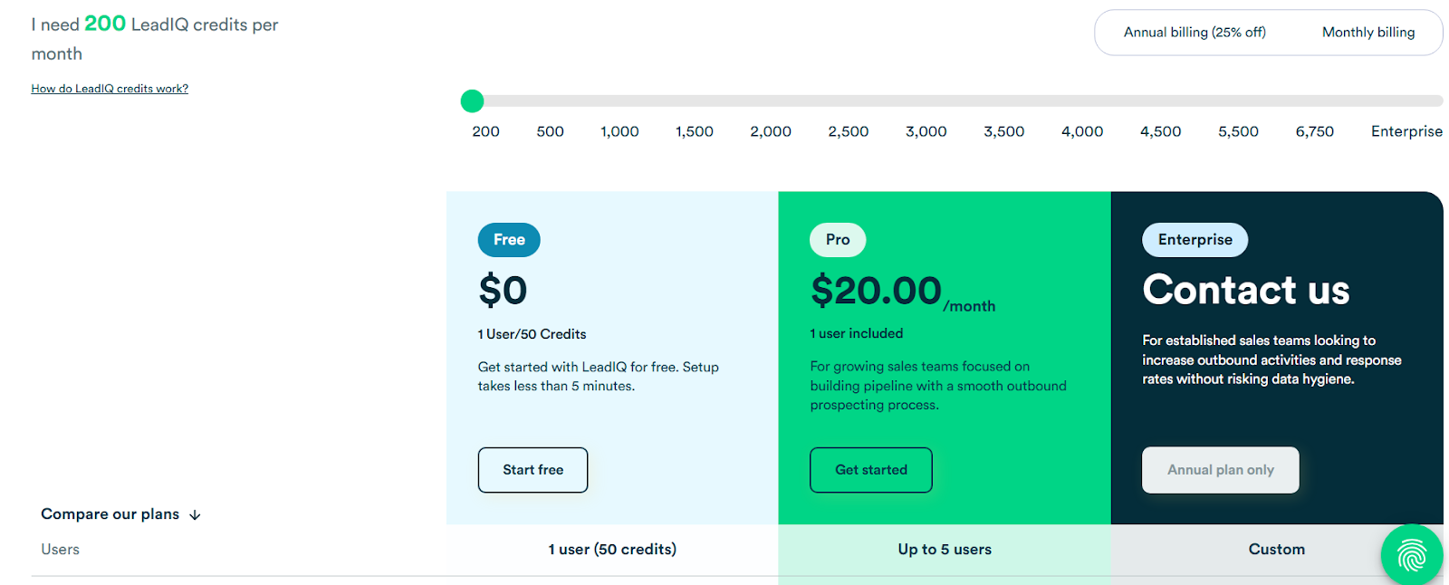Click the Annual plan only button
The width and height of the screenshot is (1449, 585).
[1220, 470]
